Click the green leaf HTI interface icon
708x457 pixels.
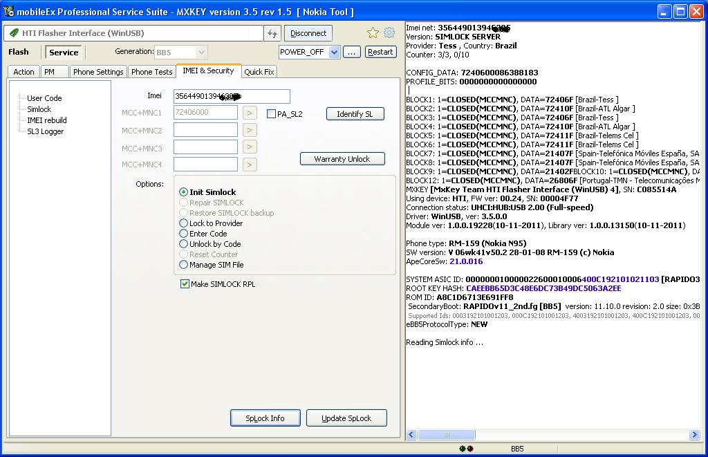pos(14,33)
